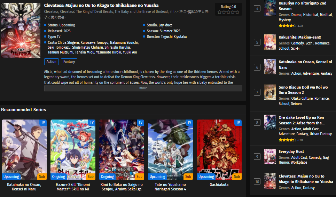Rate using the fifth star
Viewport: 336px width, 197px height.
click(x=237, y=12)
